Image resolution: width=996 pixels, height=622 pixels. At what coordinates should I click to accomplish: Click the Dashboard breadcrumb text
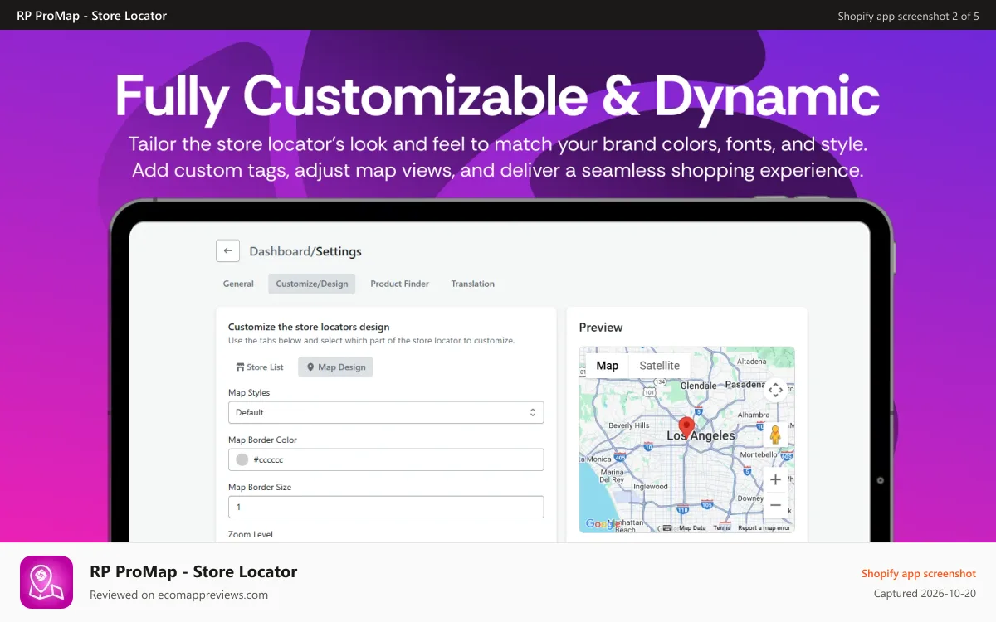coord(280,251)
